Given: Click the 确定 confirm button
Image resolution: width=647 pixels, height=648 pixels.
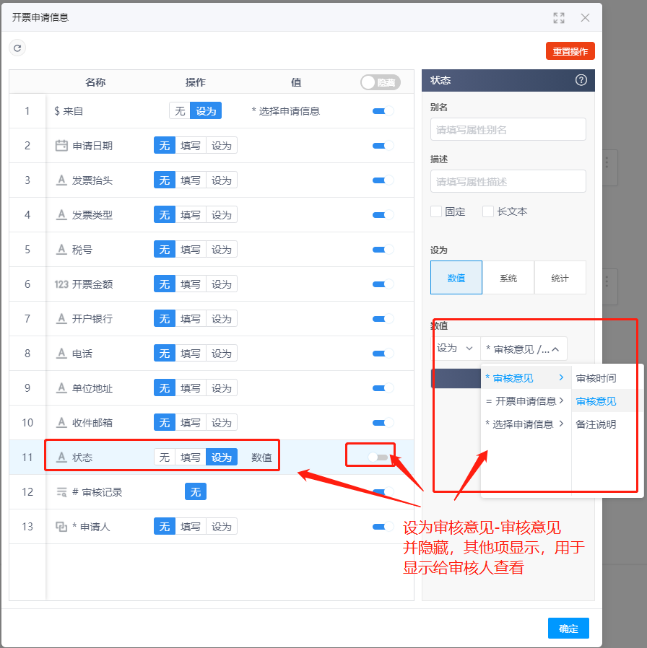Looking at the screenshot, I should 568,628.
